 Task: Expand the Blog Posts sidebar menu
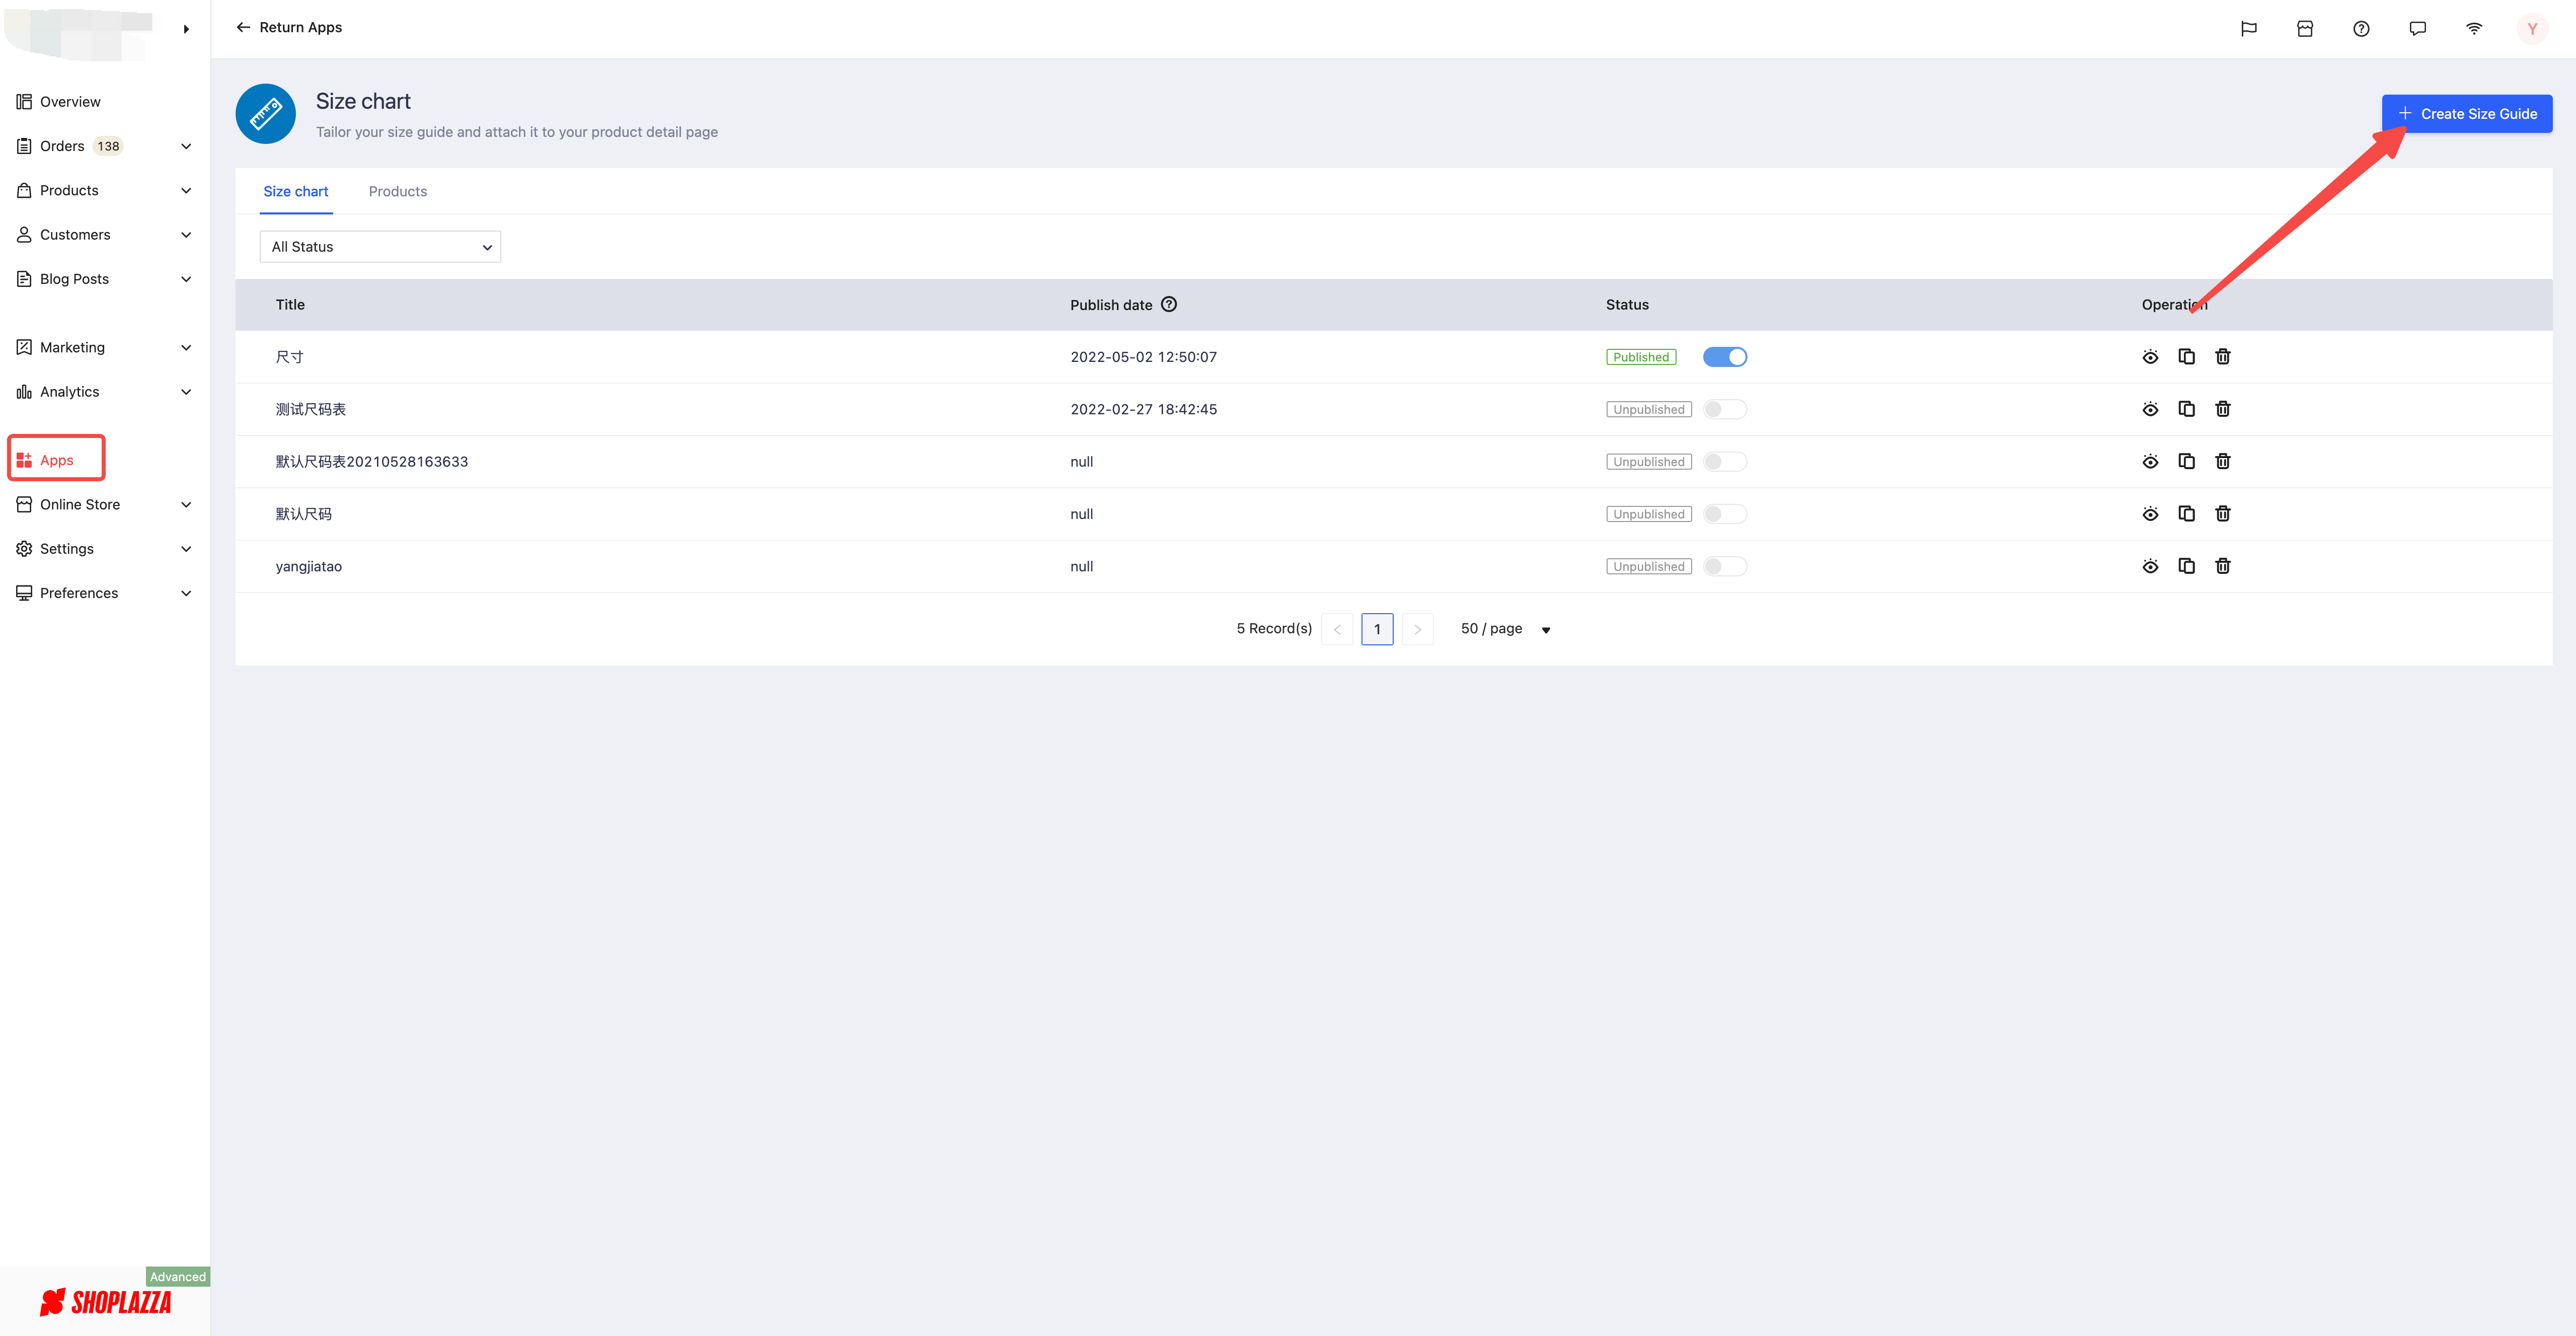[x=185, y=279]
